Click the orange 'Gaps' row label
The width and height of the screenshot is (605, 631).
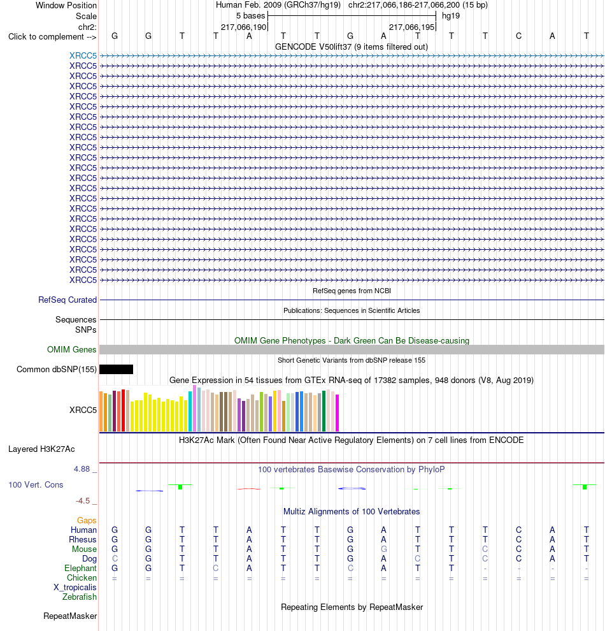tap(87, 520)
